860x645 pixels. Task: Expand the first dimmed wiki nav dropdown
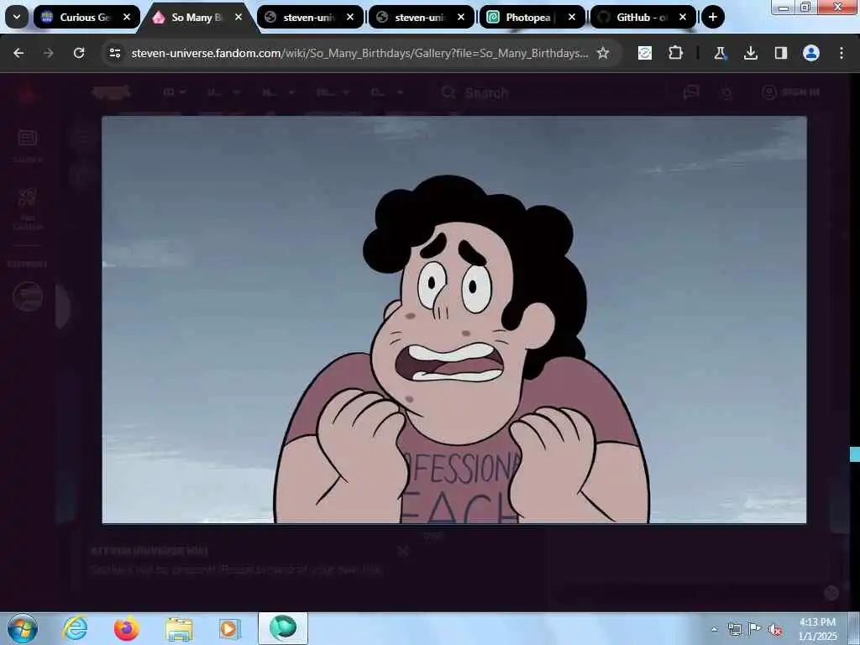[175, 92]
